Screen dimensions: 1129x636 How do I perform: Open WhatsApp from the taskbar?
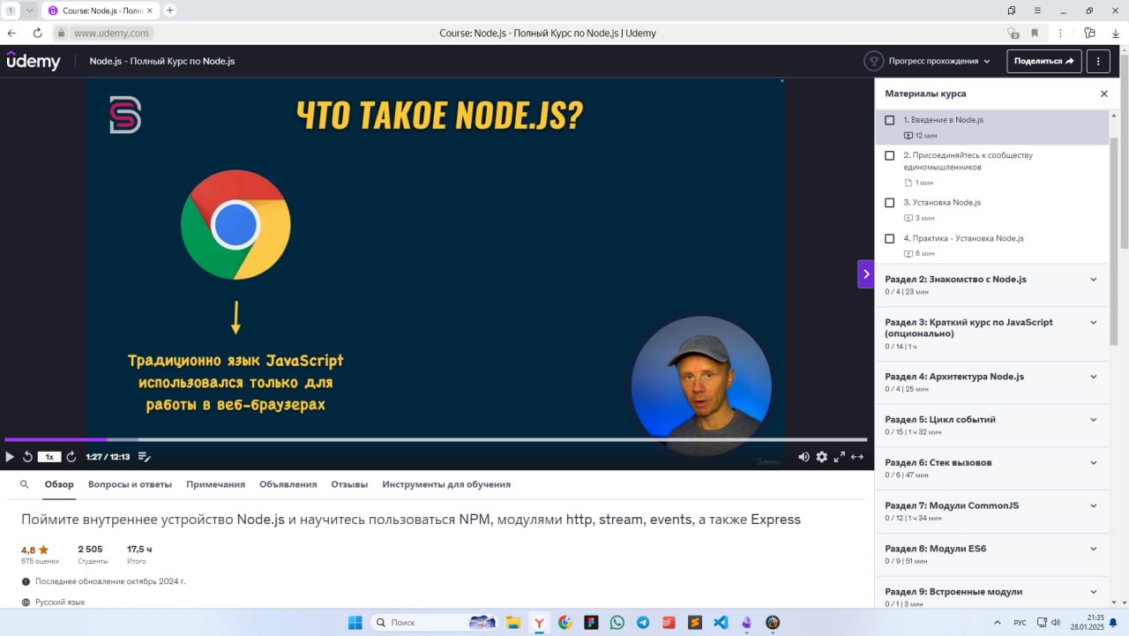(617, 622)
